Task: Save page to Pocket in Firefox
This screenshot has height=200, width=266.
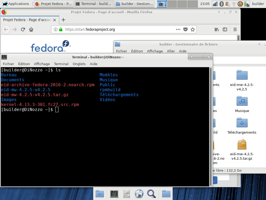Action: click(185, 29)
